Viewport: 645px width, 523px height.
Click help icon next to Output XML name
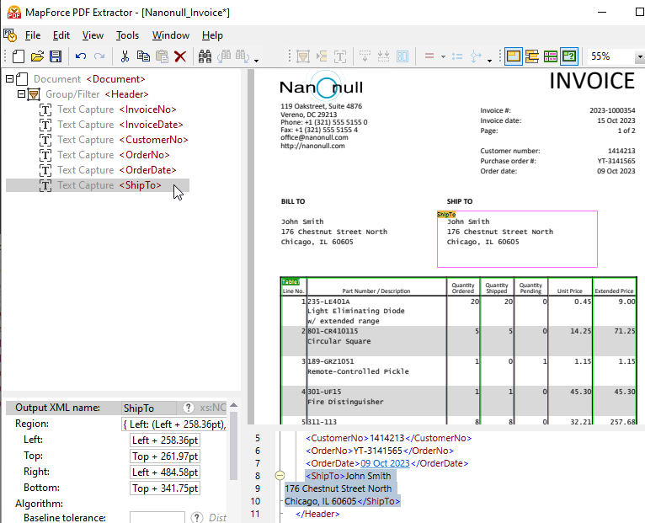189,408
